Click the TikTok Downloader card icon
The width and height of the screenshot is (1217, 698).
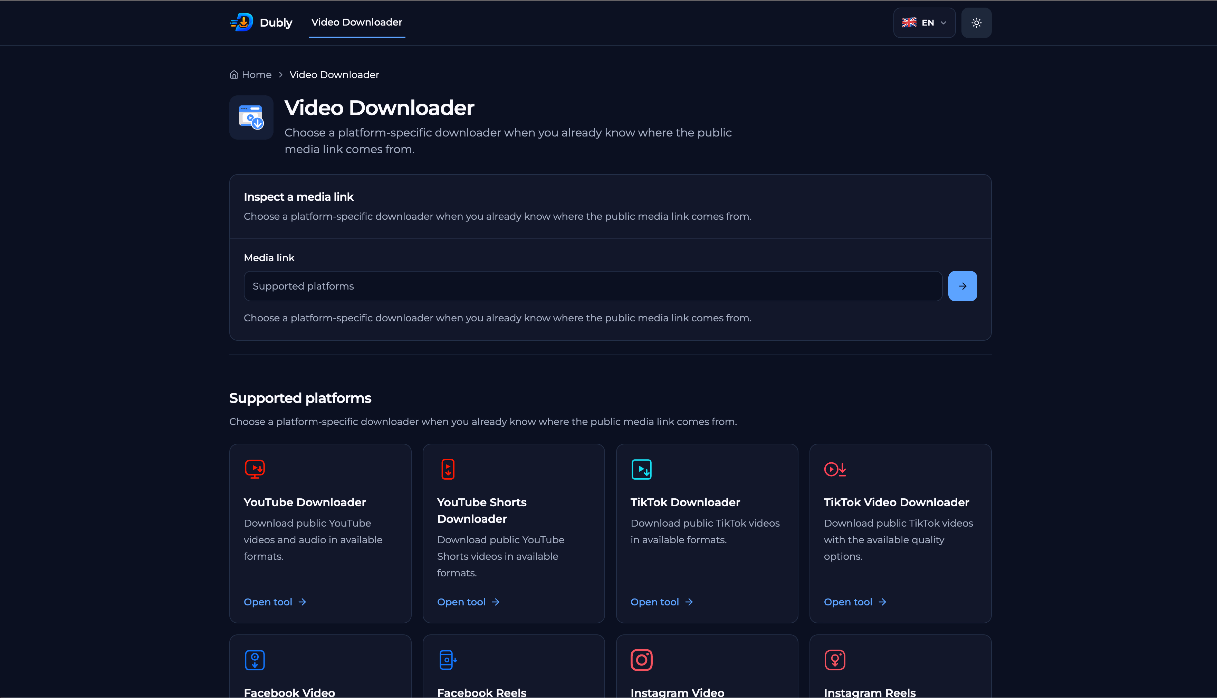pyautogui.click(x=641, y=469)
